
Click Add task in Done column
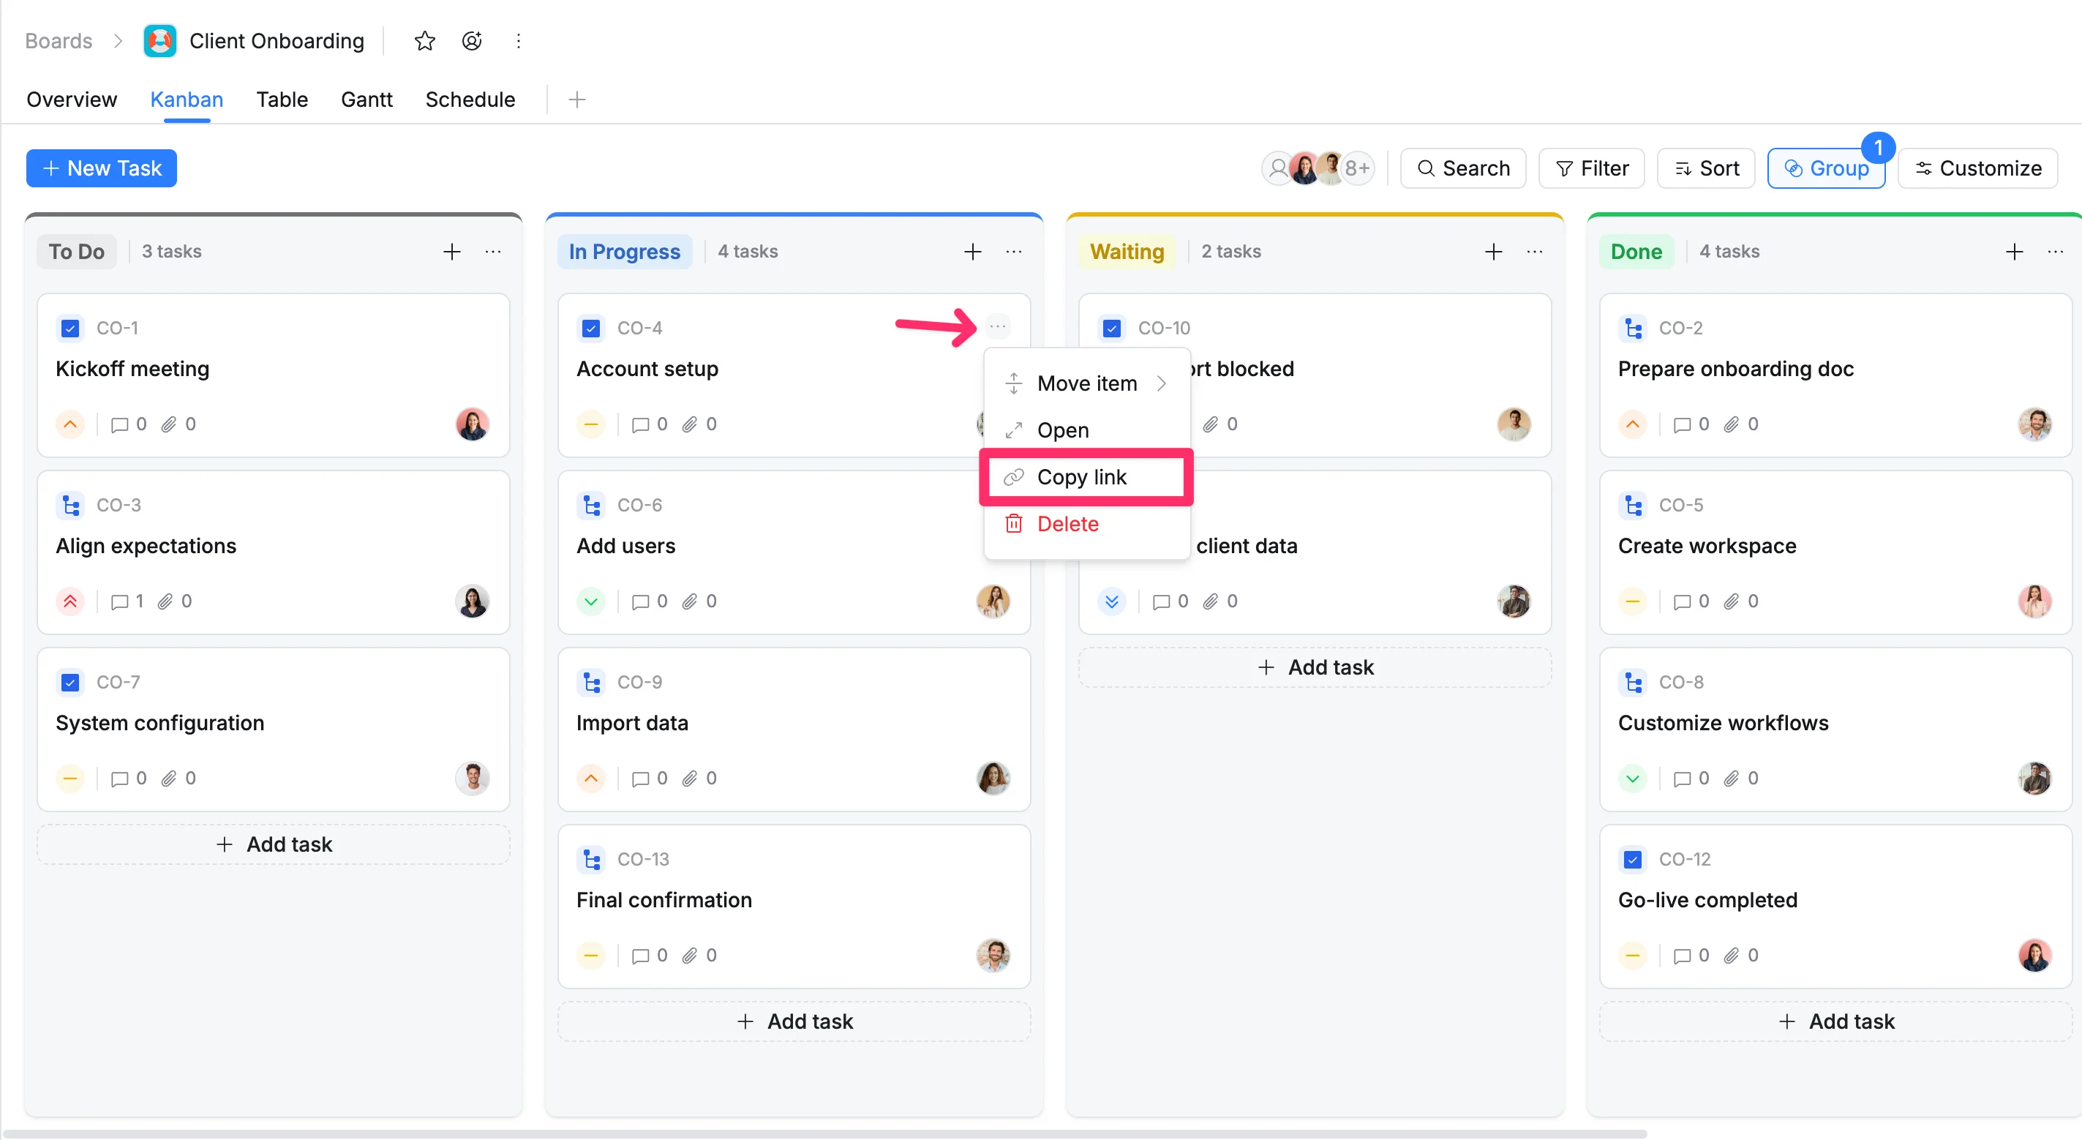click(x=1835, y=1021)
